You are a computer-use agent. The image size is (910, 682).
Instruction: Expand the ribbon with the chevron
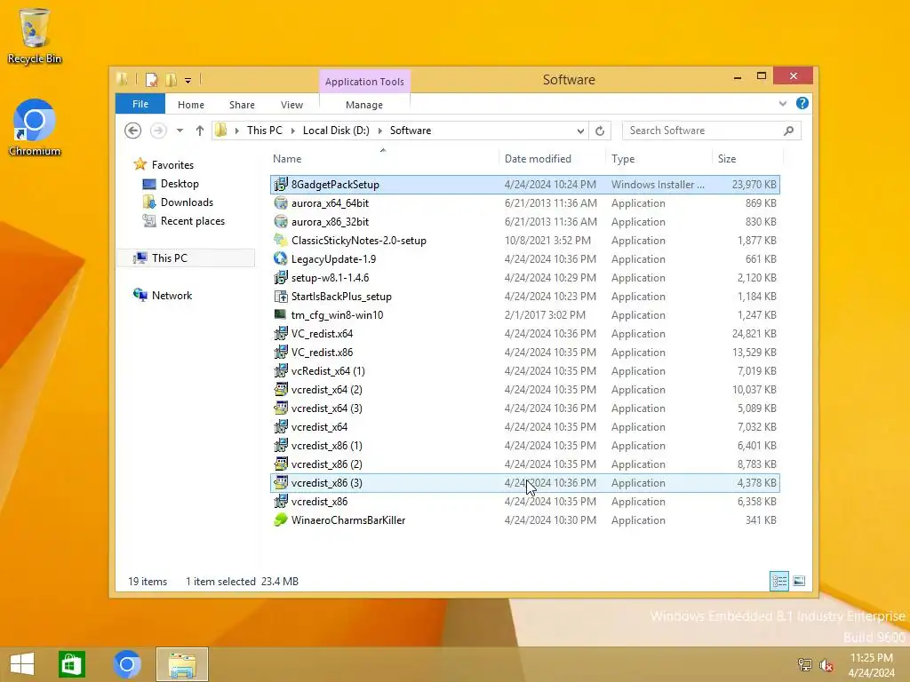(x=783, y=104)
